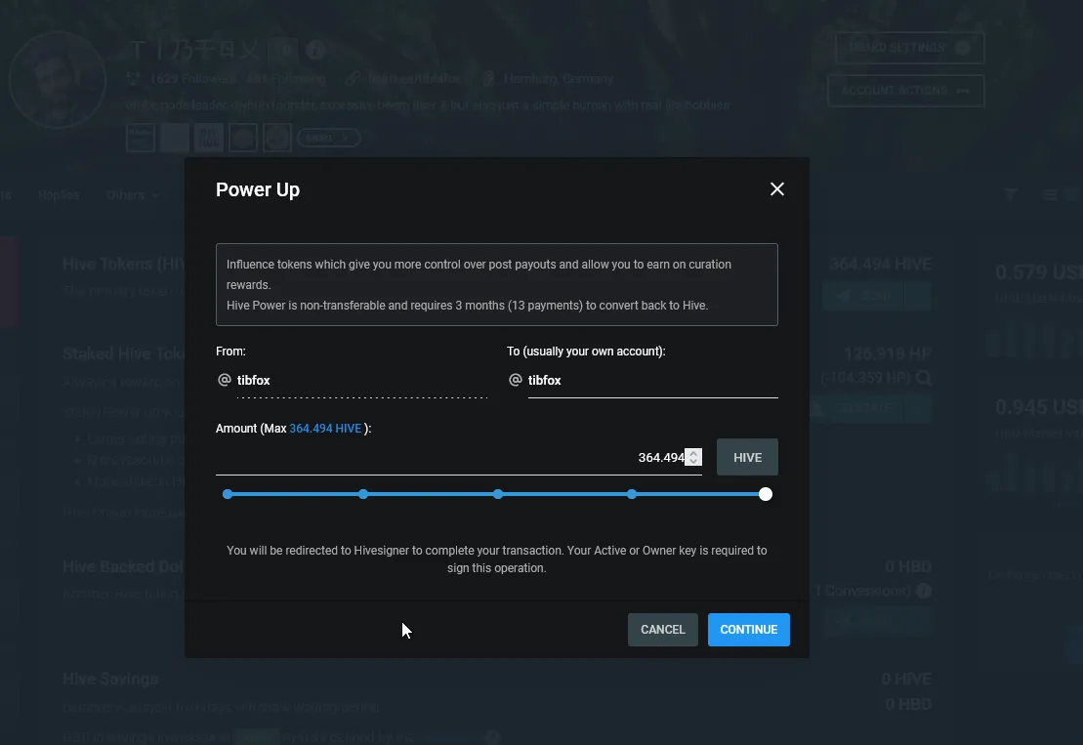Viewport: 1083px width, 745px height.
Task: Expand the Others dropdown in background page
Action: 133,195
